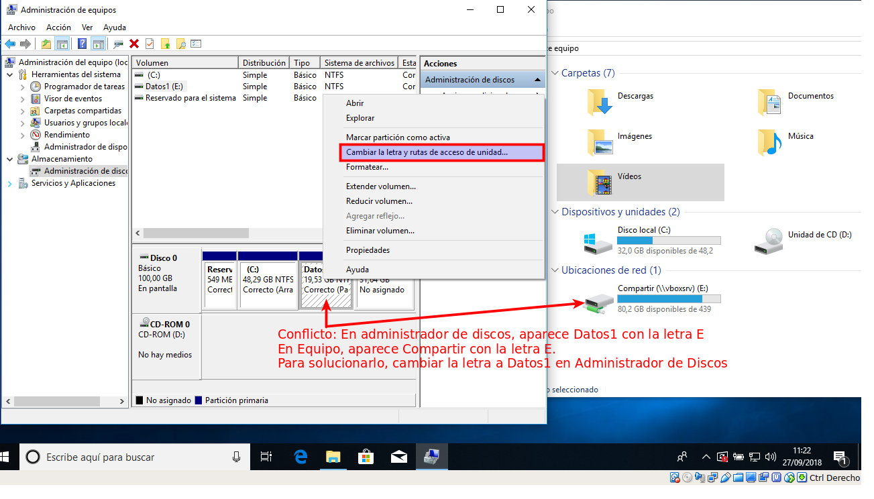The width and height of the screenshot is (874, 499).
Task: Expand Visor de eventos node
Action: [x=23, y=99]
